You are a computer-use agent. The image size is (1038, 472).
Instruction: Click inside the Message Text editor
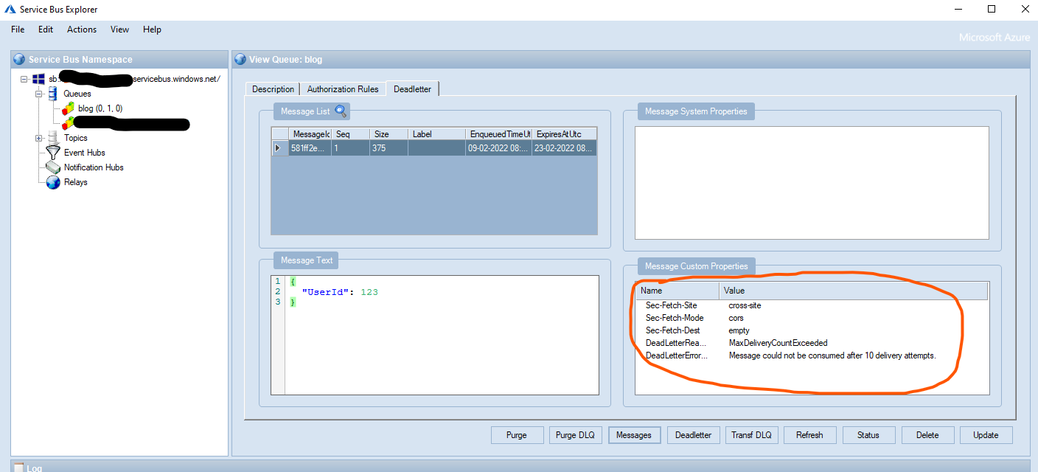[442, 347]
